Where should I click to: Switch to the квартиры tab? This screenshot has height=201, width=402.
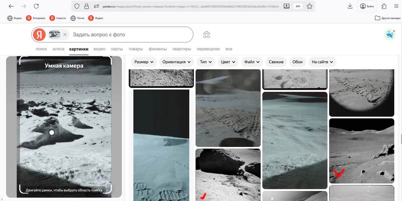coord(182,49)
